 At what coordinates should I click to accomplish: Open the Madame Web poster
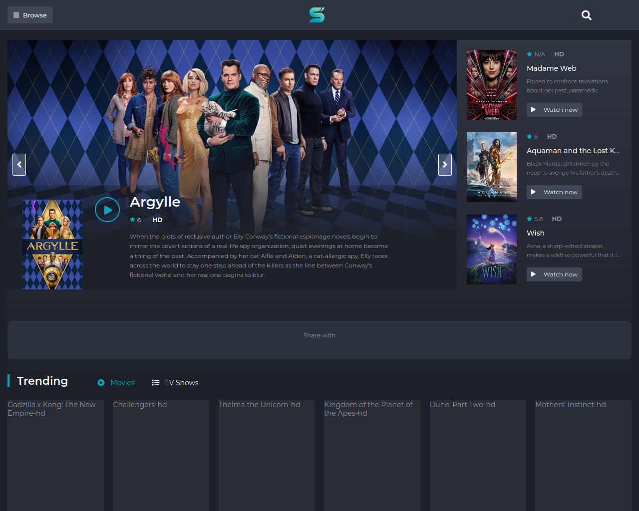pyautogui.click(x=492, y=85)
